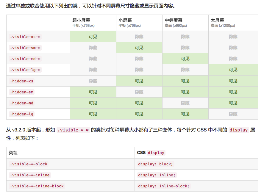
Task: Click the .visible-*-block class code
Action: [29, 164]
